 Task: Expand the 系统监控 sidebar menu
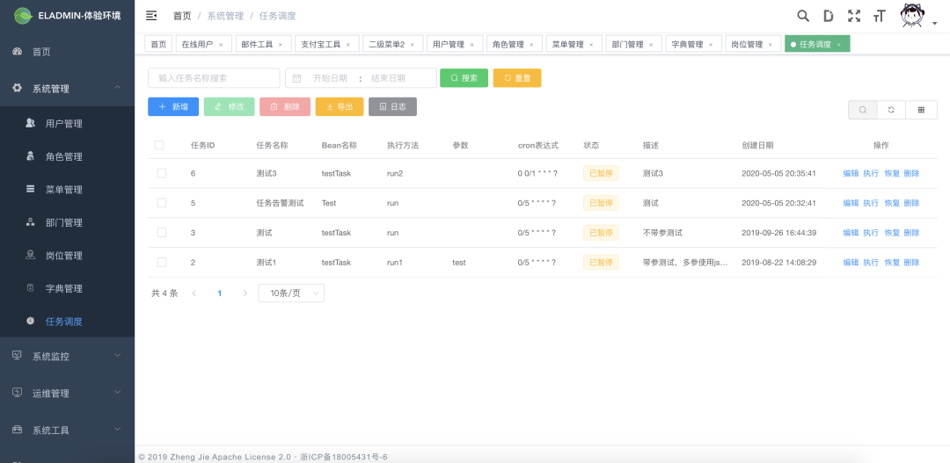point(67,356)
